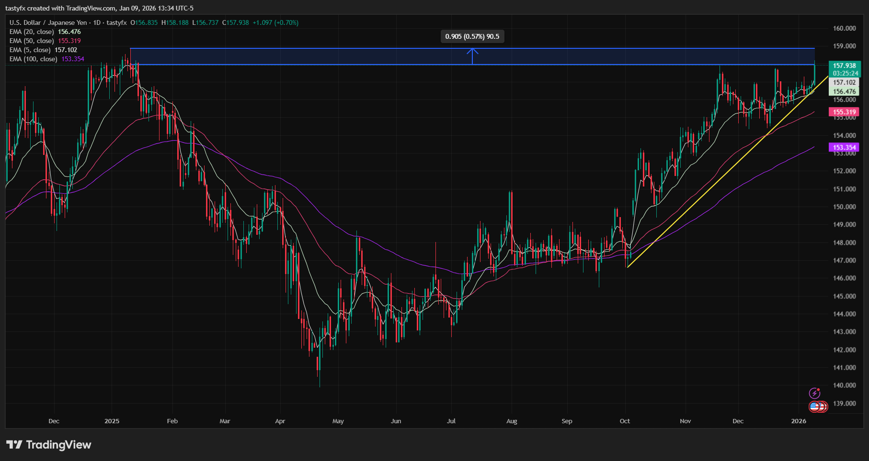This screenshot has width=869, height=461.
Task: Toggle visibility of EMA (50, close)
Action: [34, 41]
